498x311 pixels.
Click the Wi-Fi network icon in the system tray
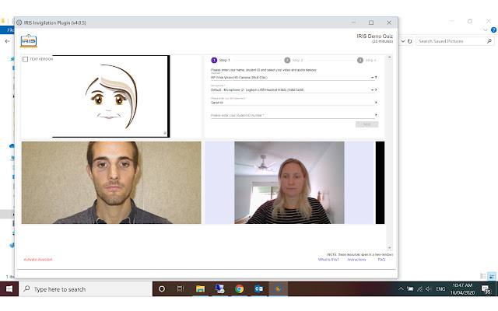(420, 288)
